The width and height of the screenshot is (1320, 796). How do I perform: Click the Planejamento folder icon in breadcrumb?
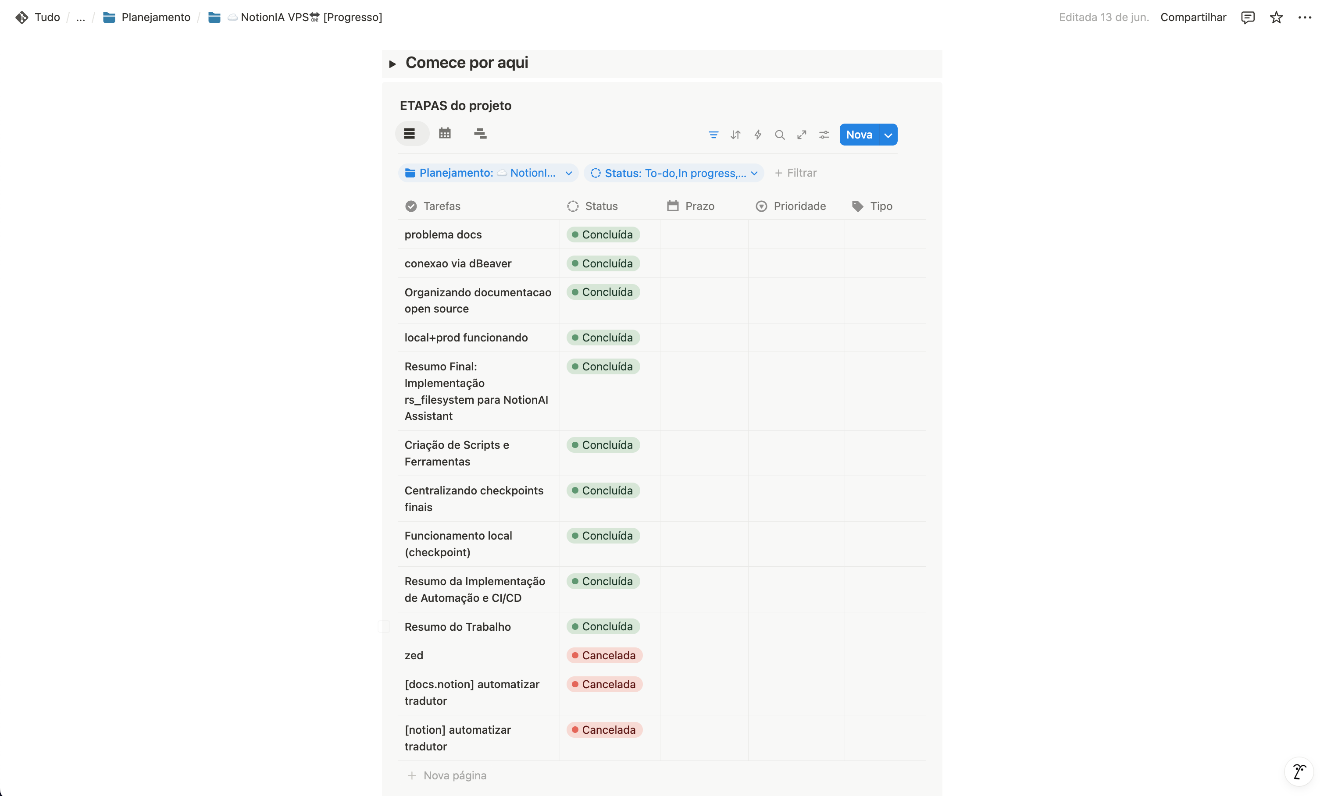[x=109, y=17]
